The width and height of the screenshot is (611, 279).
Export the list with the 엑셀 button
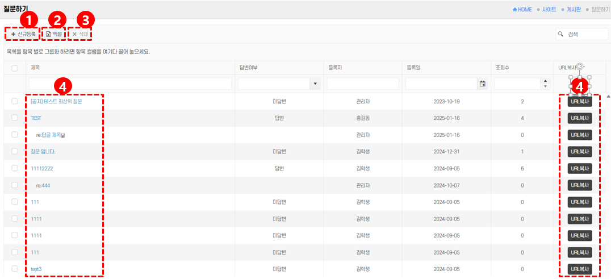pyautogui.click(x=54, y=35)
